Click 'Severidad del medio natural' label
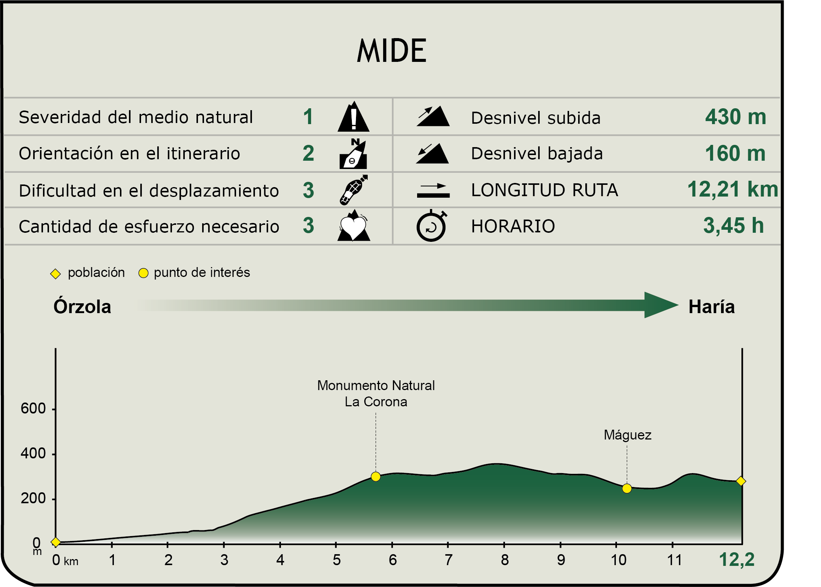 136,117
